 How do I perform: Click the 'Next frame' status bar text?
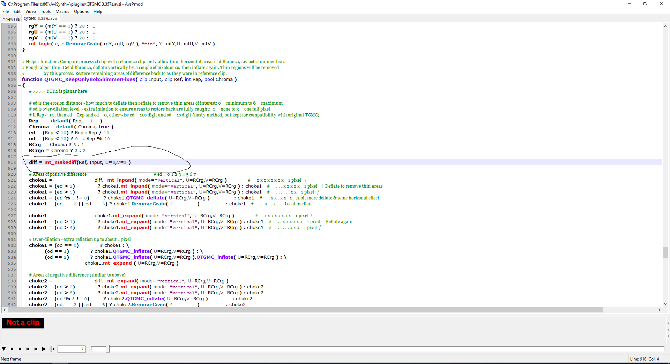[11, 359]
